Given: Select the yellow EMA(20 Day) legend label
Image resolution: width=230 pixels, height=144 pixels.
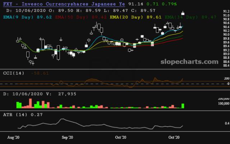Looking at the screenshot, I should pyautogui.click(x=136, y=17).
